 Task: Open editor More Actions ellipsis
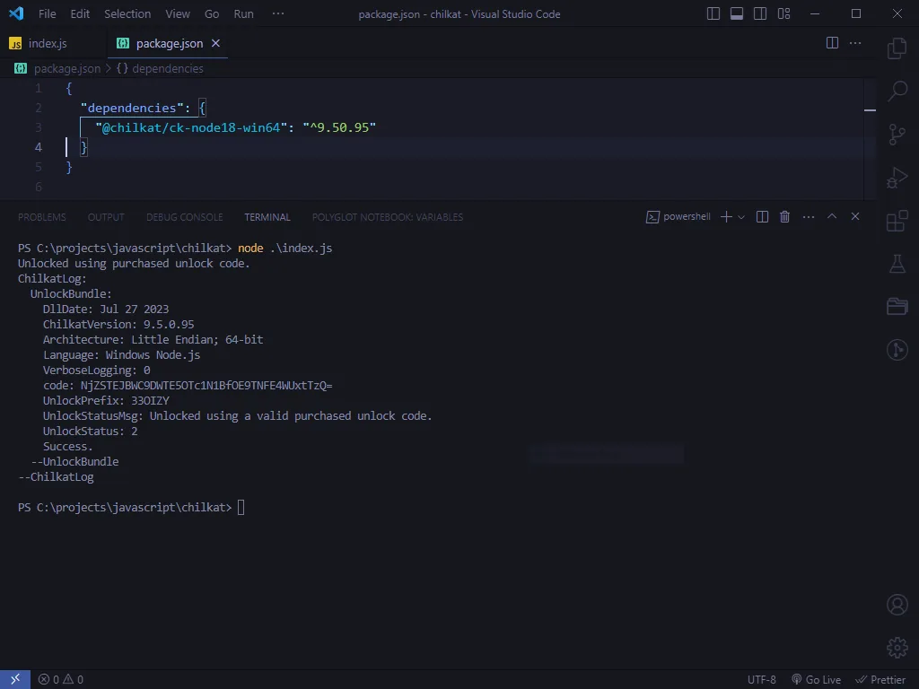pos(855,43)
